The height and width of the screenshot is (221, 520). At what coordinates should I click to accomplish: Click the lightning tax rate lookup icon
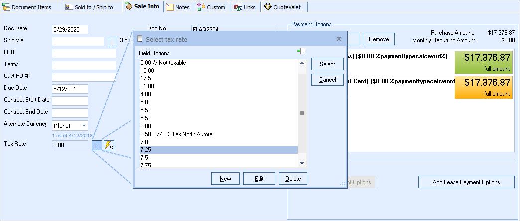109,145
